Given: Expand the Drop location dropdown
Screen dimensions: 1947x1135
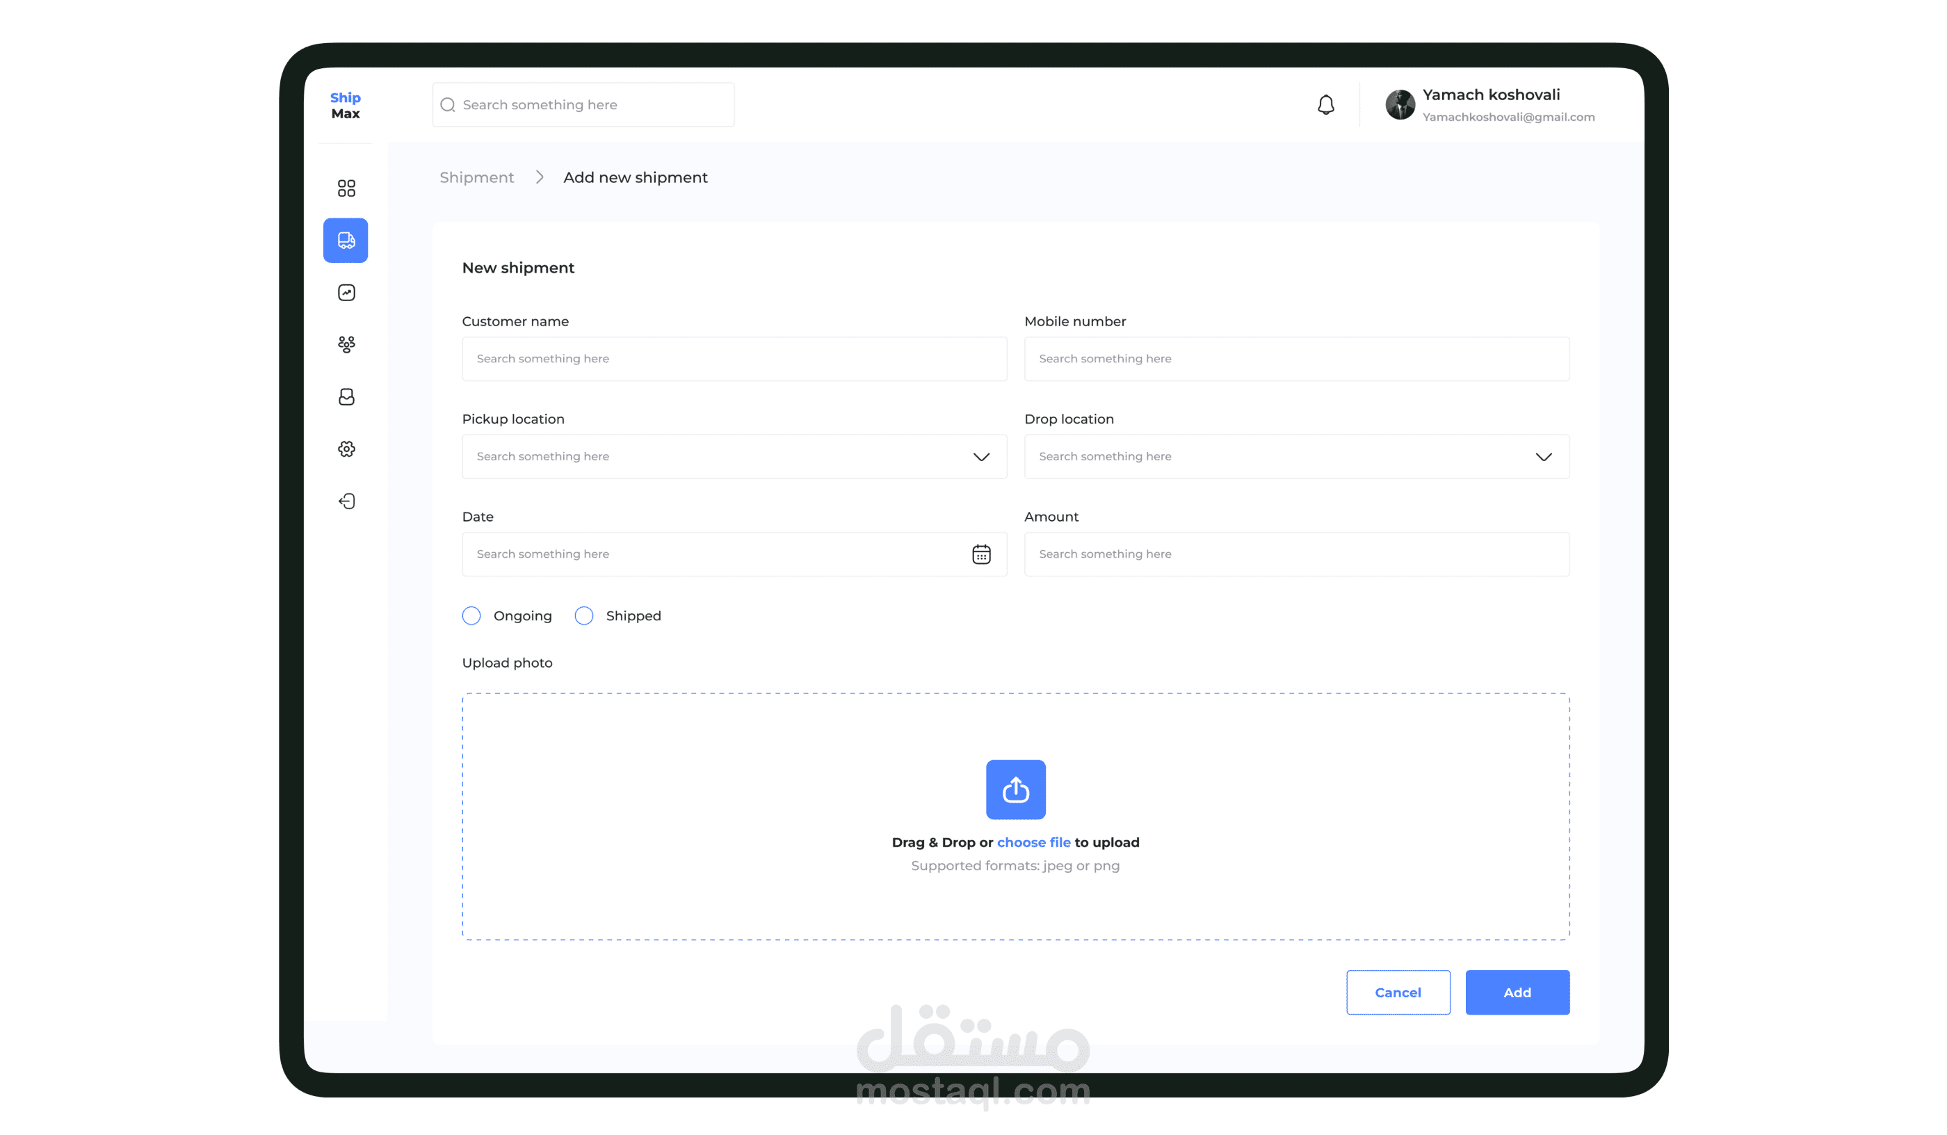Looking at the screenshot, I should (x=1543, y=457).
